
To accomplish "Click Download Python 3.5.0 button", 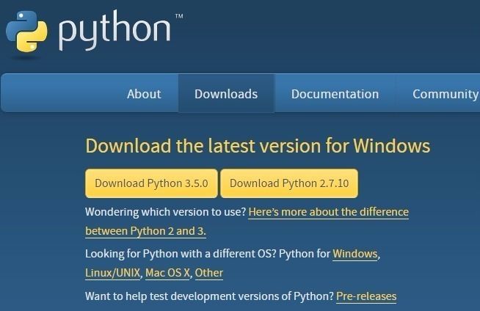I will click(x=151, y=183).
